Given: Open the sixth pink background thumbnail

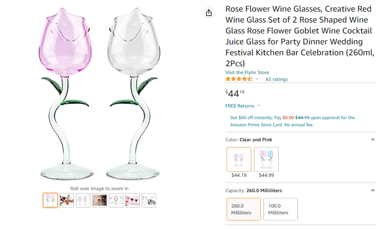Looking at the screenshot, I should 133,200.
